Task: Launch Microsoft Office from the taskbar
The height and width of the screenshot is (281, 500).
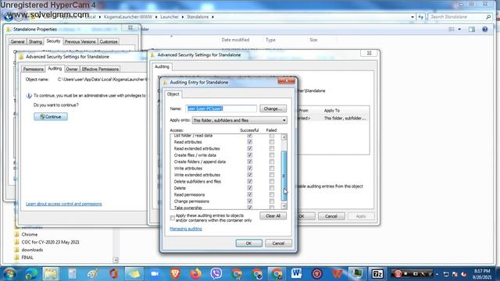Action: (x=113, y=274)
